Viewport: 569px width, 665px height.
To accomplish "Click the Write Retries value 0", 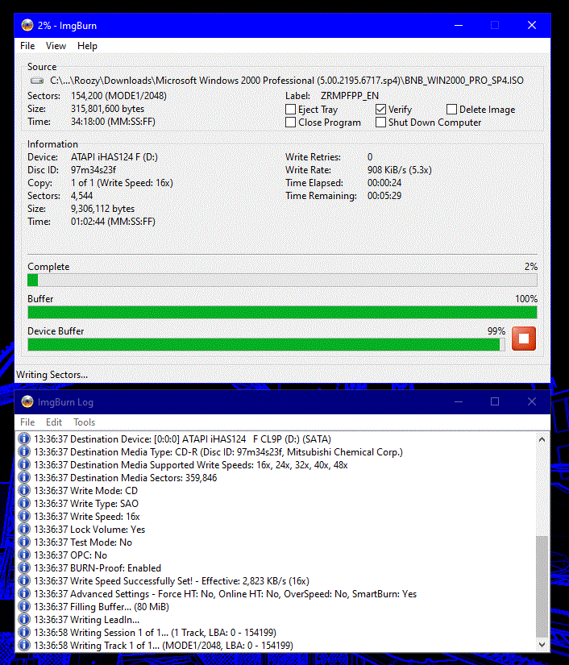I will [x=370, y=157].
